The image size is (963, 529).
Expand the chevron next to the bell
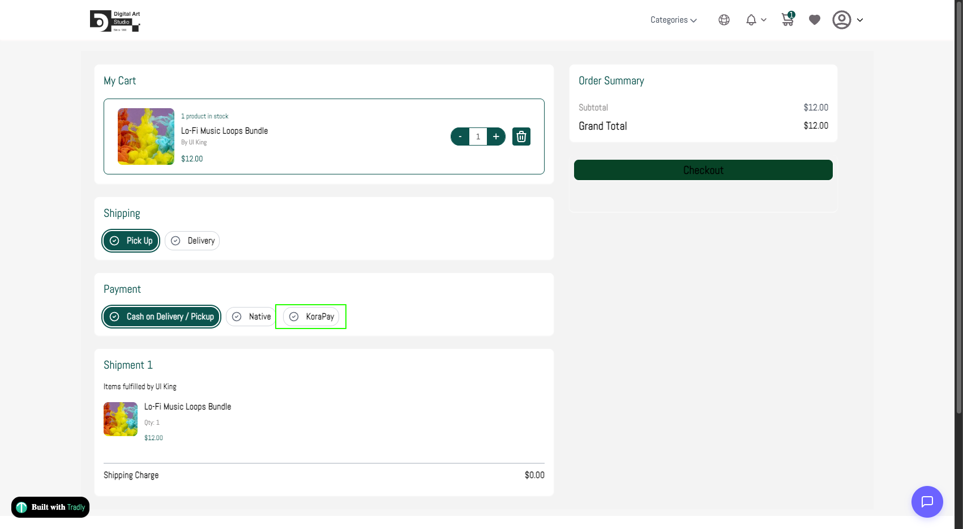764,20
